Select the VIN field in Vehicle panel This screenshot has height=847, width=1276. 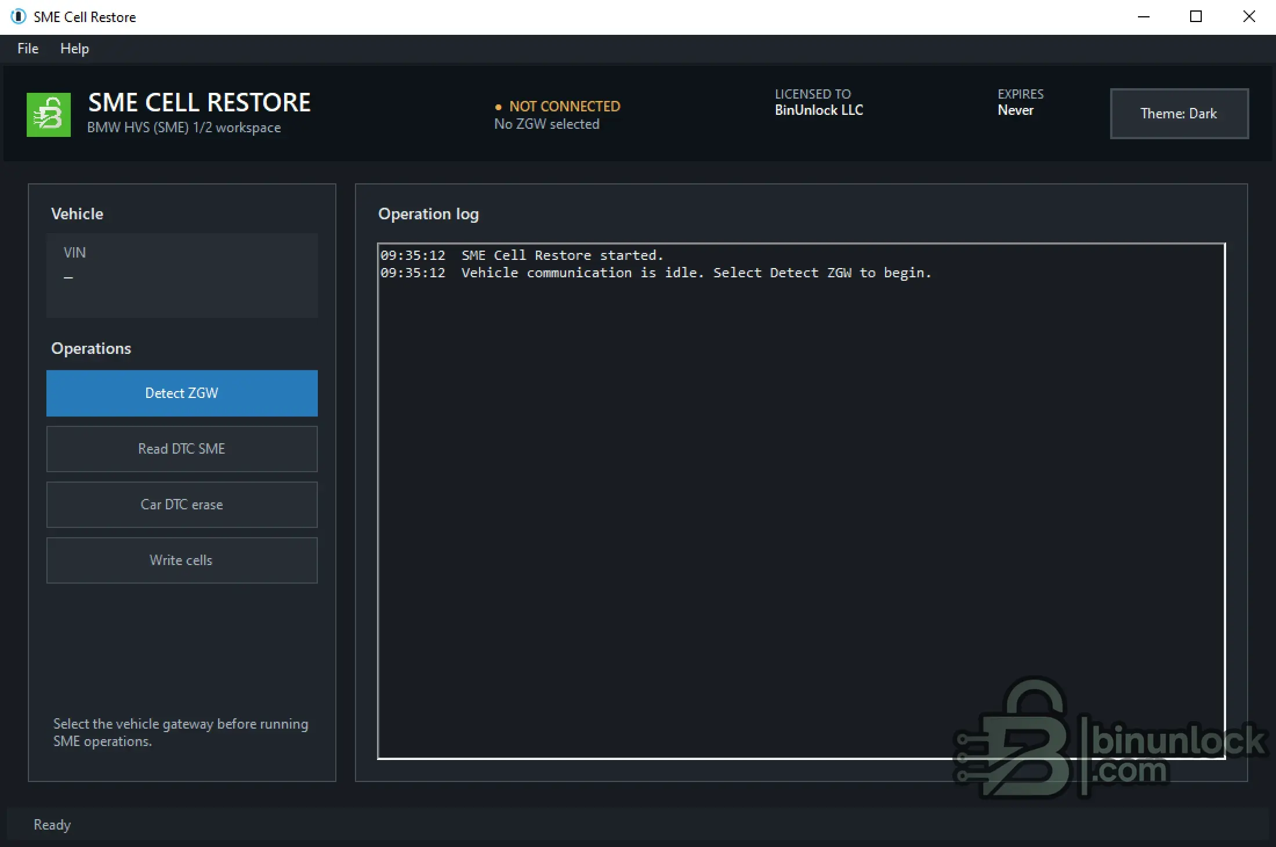pos(182,276)
